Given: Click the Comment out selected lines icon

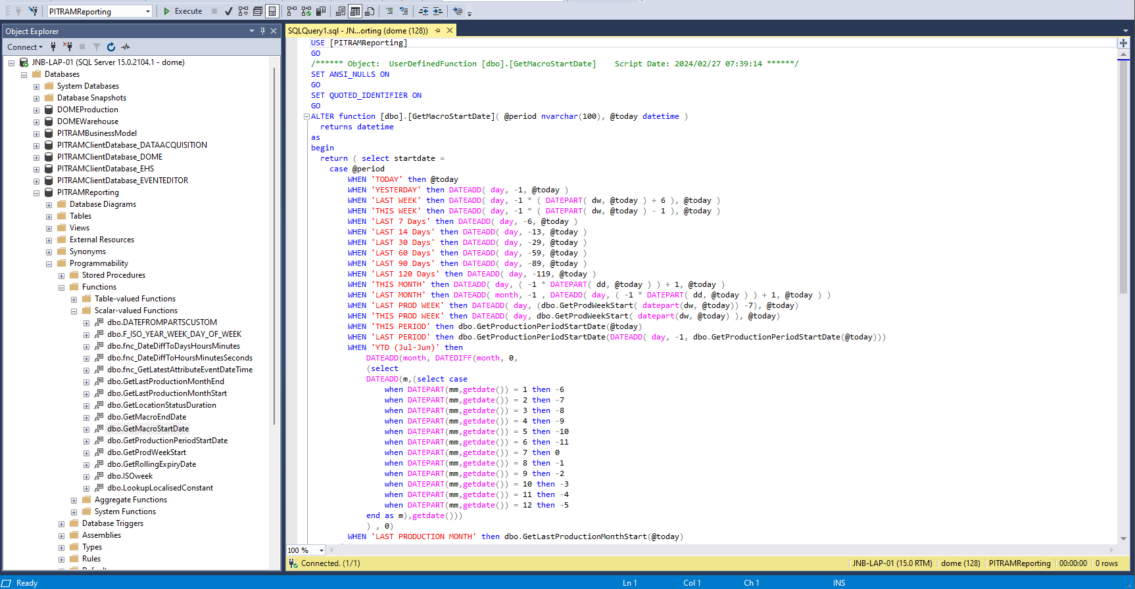Looking at the screenshot, I should pyautogui.click(x=389, y=11).
